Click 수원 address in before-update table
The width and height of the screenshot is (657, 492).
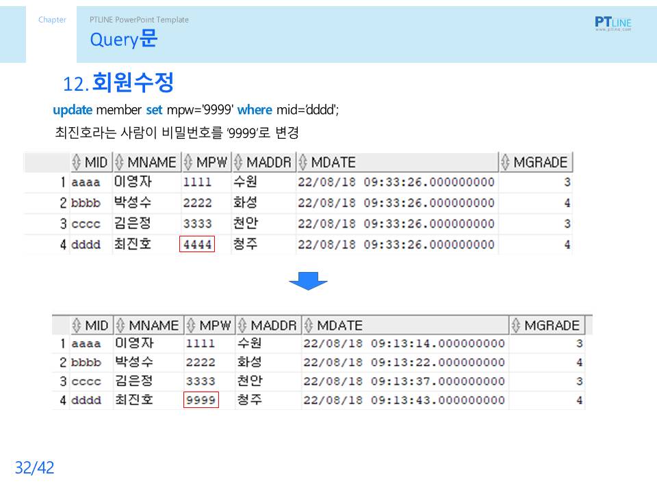[246, 182]
